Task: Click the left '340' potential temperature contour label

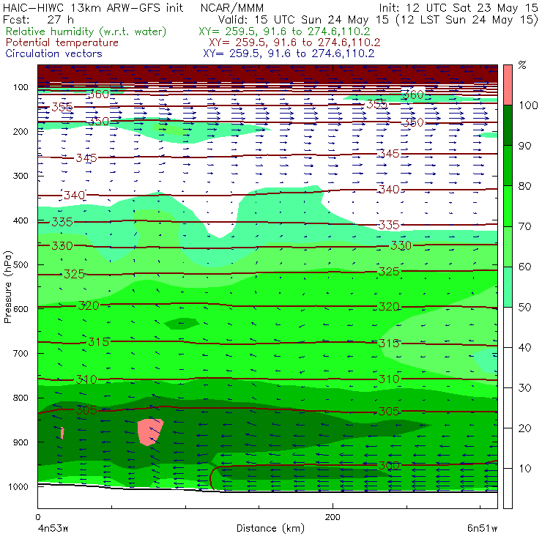Action: [74, 196]
